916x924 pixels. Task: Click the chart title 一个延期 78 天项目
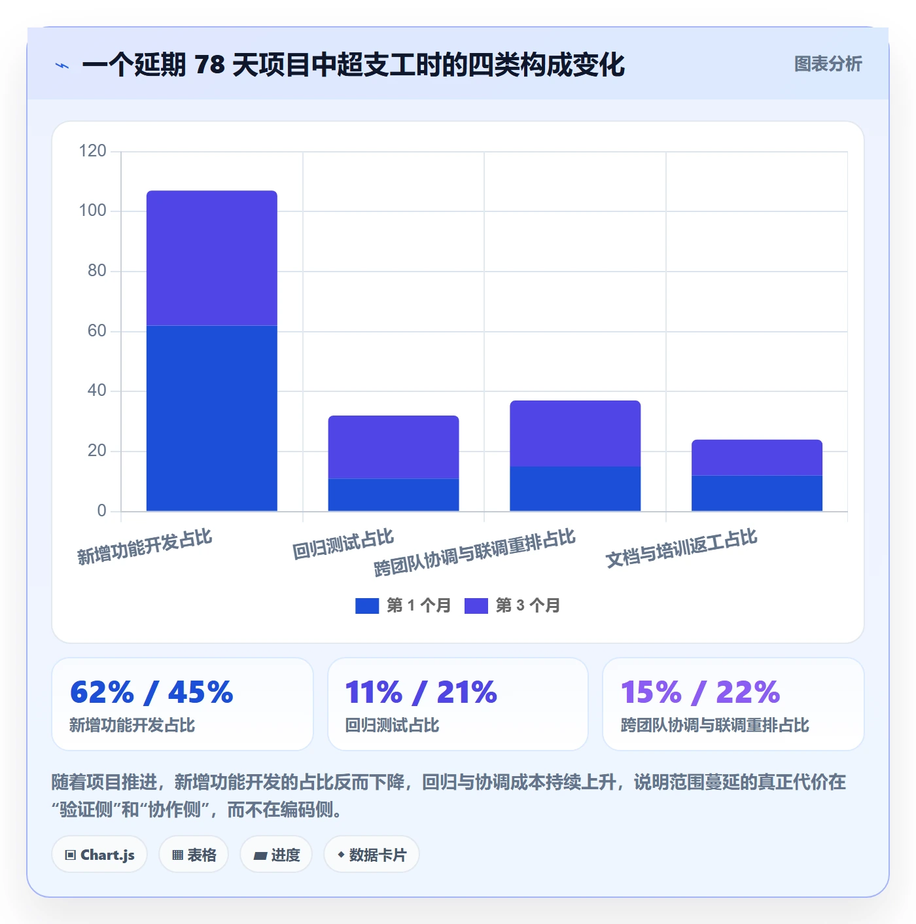pyautogui.click(x=353, y=65)
